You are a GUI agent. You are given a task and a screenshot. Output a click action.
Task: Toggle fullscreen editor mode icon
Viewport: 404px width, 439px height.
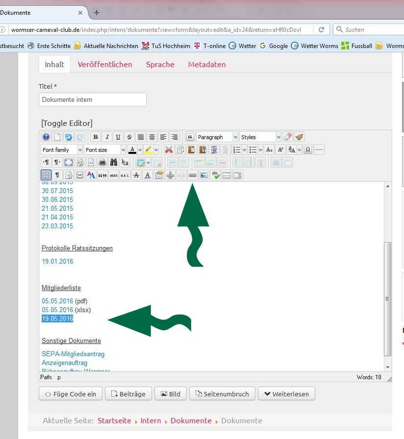[69, 163]
